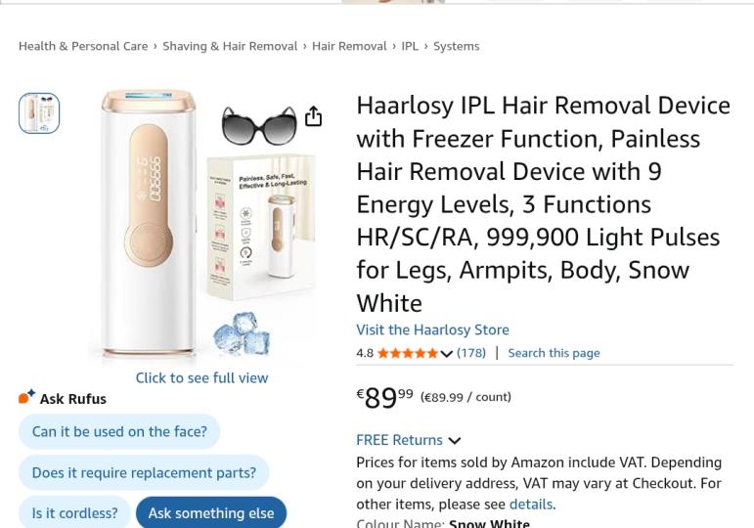Visit the Haarlosy Store link
The width and height of the screenshot is (754, 528).
tap(433, 330)
